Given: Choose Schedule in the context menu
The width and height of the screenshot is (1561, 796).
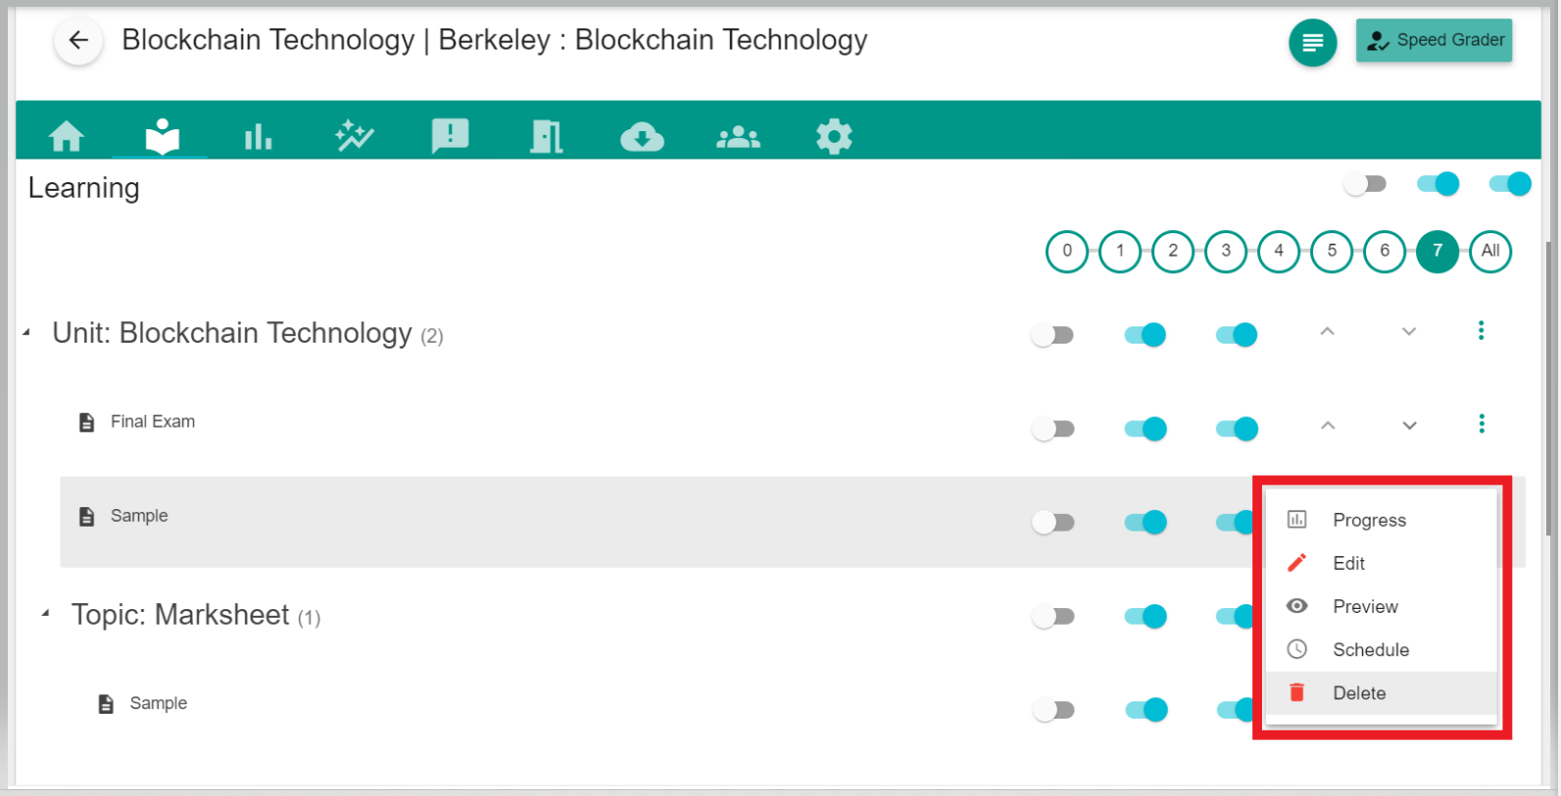Looking at the screenshot, I should pyautogui.click(x=1370, y=650).
